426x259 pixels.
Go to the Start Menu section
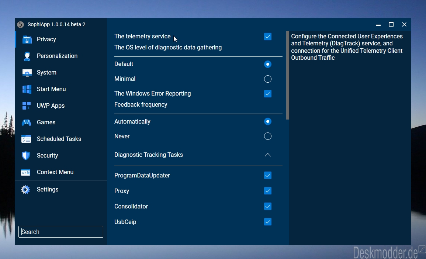point(61,89)
